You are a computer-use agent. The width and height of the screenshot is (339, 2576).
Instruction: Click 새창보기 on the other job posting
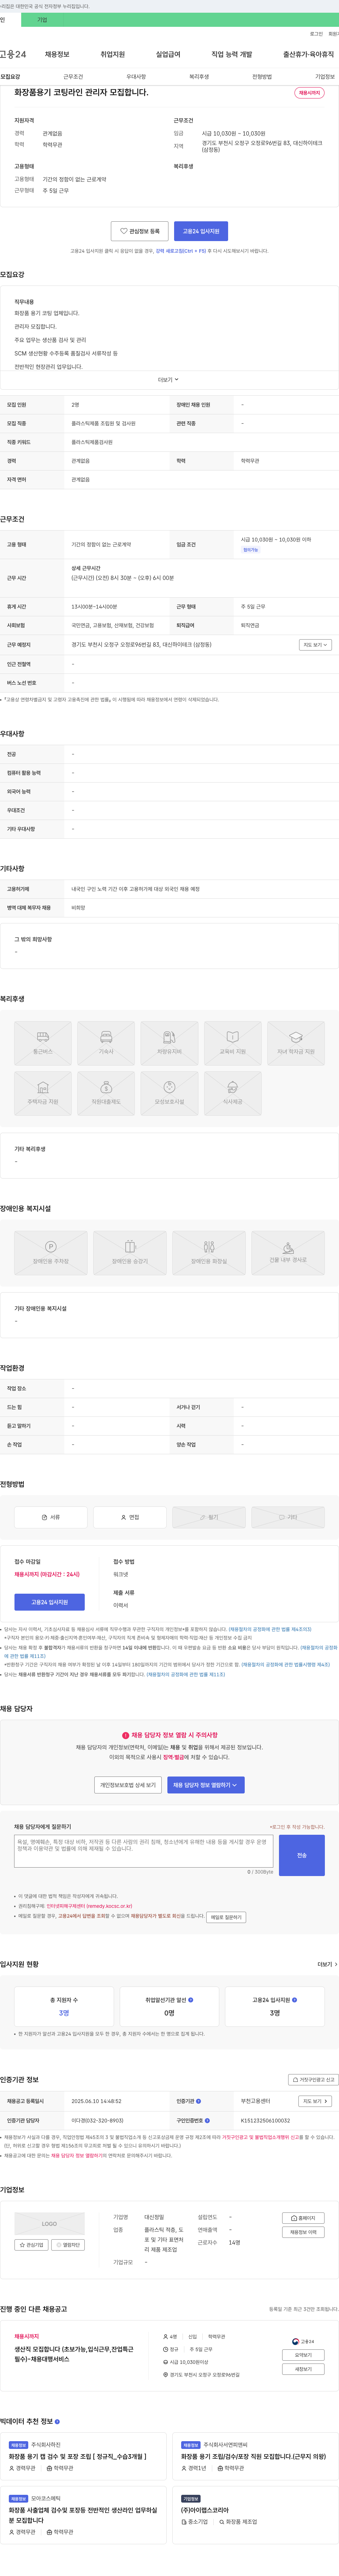303,2369
